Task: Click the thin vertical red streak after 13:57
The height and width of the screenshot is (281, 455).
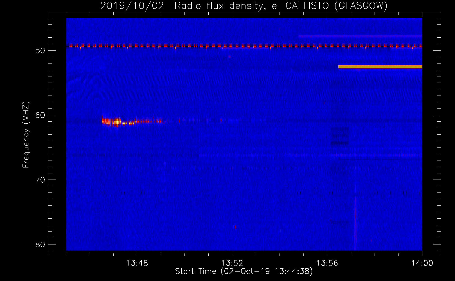Action: click(x=355, y=223)
